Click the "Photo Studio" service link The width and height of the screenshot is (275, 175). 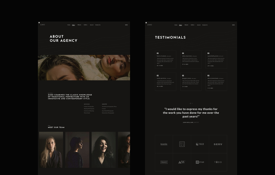tap(87, 113)
